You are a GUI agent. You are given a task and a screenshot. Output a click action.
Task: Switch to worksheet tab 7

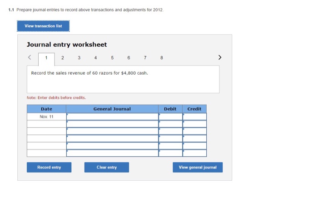145,58
